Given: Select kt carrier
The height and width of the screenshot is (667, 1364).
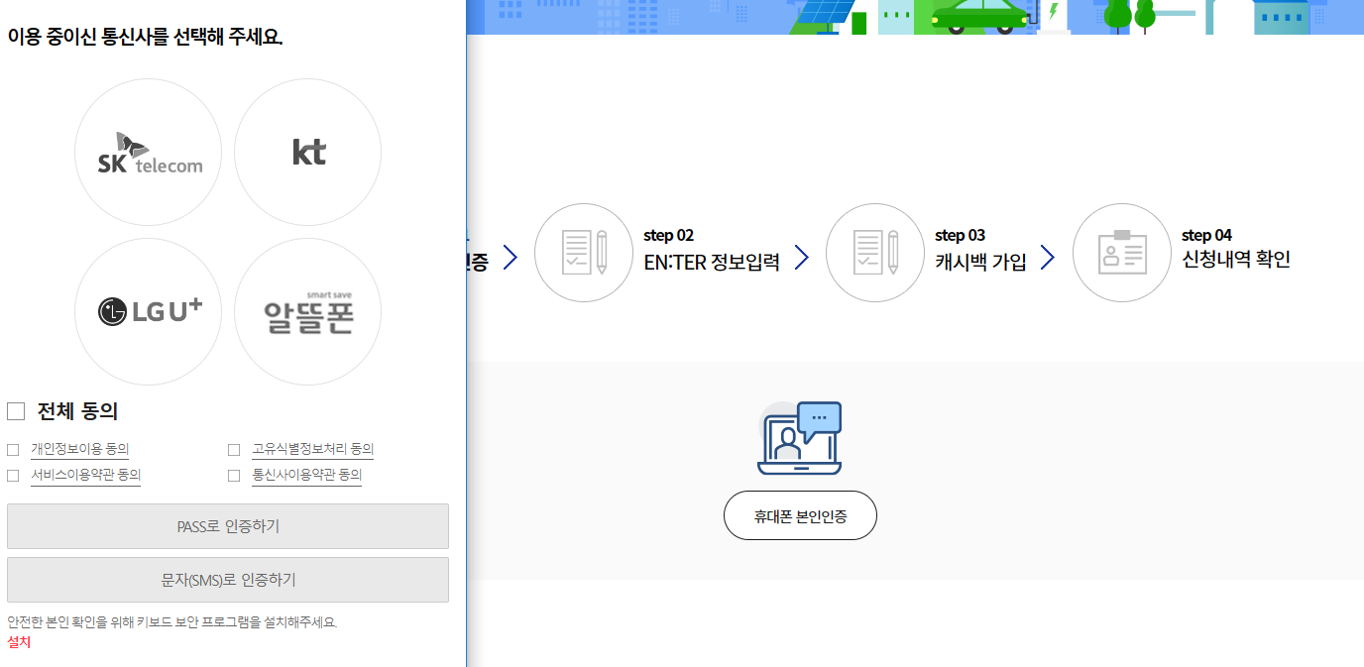Looking at the screenshot, I should click(308, 153).
